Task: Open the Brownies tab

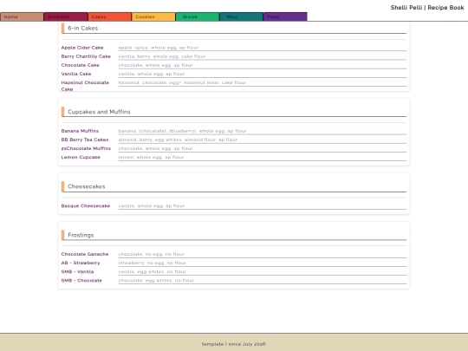Action: [66, 16]
